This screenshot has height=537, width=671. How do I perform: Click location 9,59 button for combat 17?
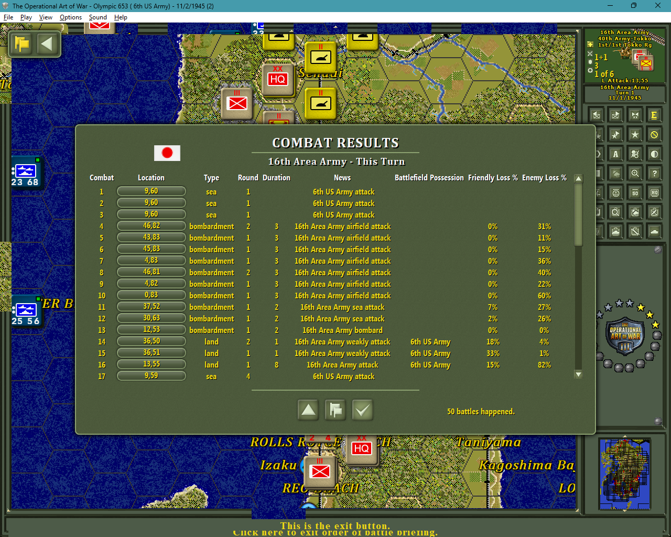tap(151, 376)
